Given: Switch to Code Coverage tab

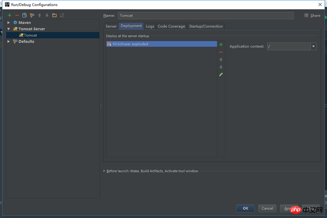Looking at the screenshot, I should (x=171, y=26).
